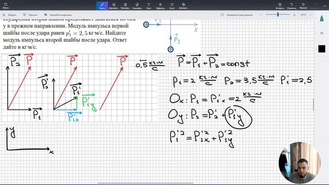Click the presenter webcam thumbnail
Viewport: 329px width, 185px height.
point(299,163)
